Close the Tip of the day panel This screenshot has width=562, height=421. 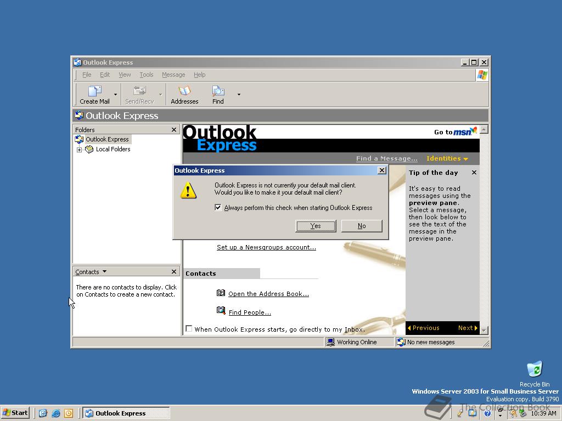tap(474, 173)
